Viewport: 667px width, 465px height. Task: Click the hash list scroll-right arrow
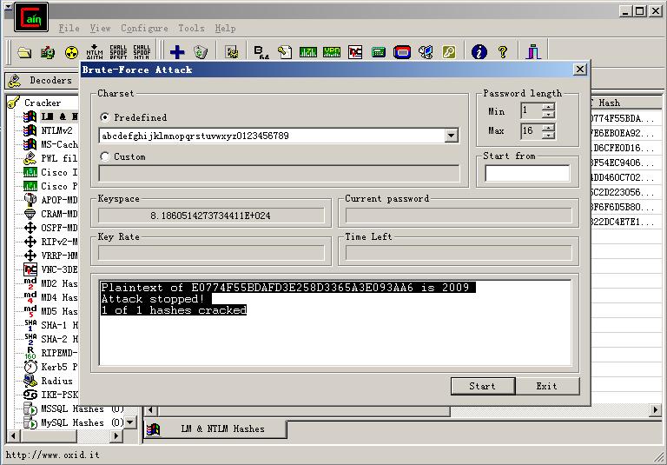tap(655, 410)
